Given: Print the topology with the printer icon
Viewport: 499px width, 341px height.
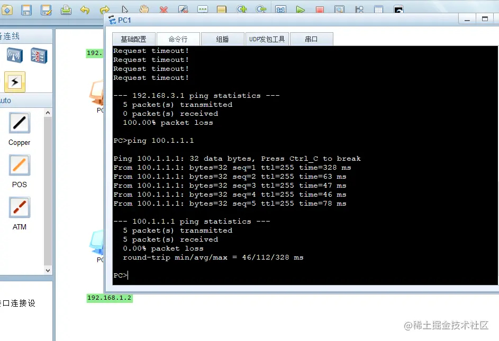Looking at the screenshot, I should click(66, 10).
